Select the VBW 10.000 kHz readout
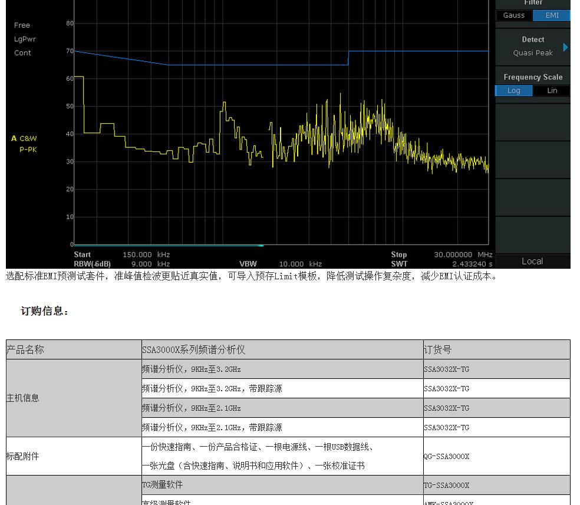 coord(300,264)
